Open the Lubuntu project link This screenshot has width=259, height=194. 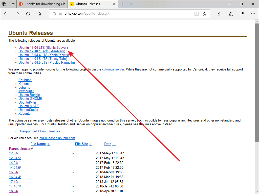24,88
